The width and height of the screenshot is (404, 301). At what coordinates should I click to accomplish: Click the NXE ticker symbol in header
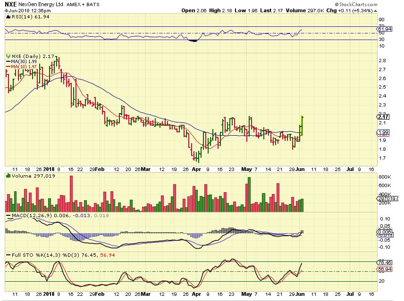click(x=11, y=4)
